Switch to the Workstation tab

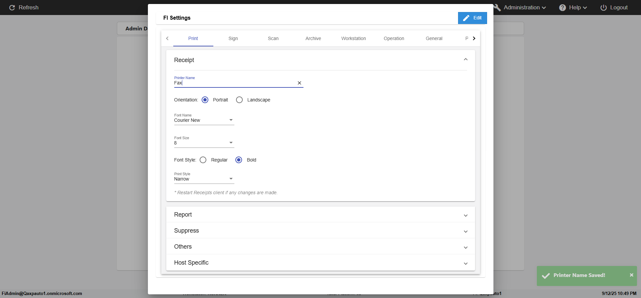click(x=353, y=38)
